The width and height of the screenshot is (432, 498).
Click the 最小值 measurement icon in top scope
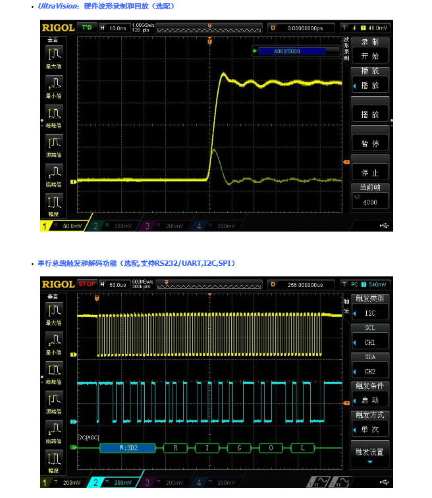coord(54,84)
